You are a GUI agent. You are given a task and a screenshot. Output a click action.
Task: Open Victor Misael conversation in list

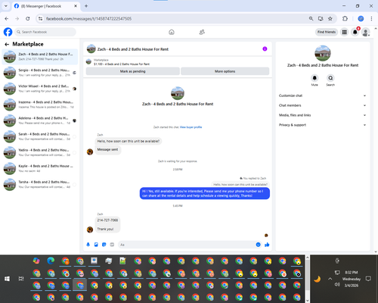point(40,89)
